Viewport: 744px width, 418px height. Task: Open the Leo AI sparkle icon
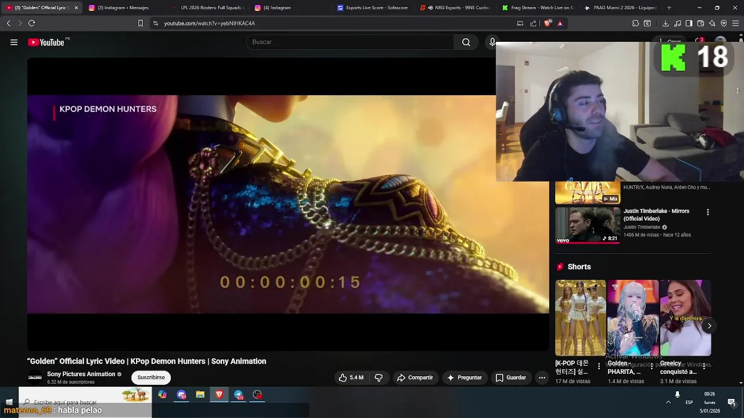coord(712,23)
